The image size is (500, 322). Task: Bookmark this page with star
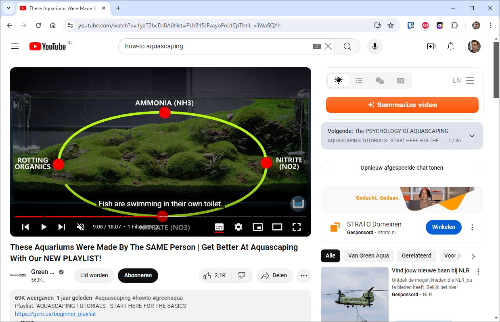(391, 25)
